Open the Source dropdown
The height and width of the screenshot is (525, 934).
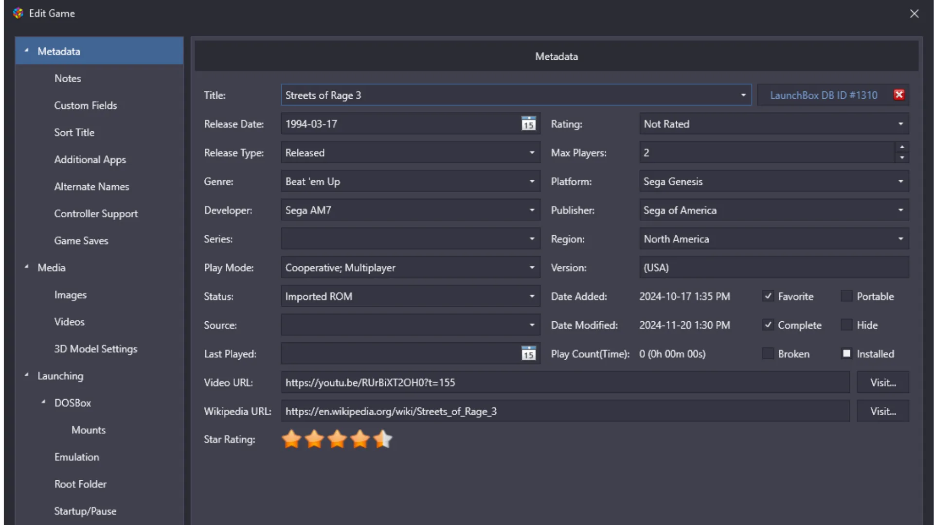(x=532, y=324)
